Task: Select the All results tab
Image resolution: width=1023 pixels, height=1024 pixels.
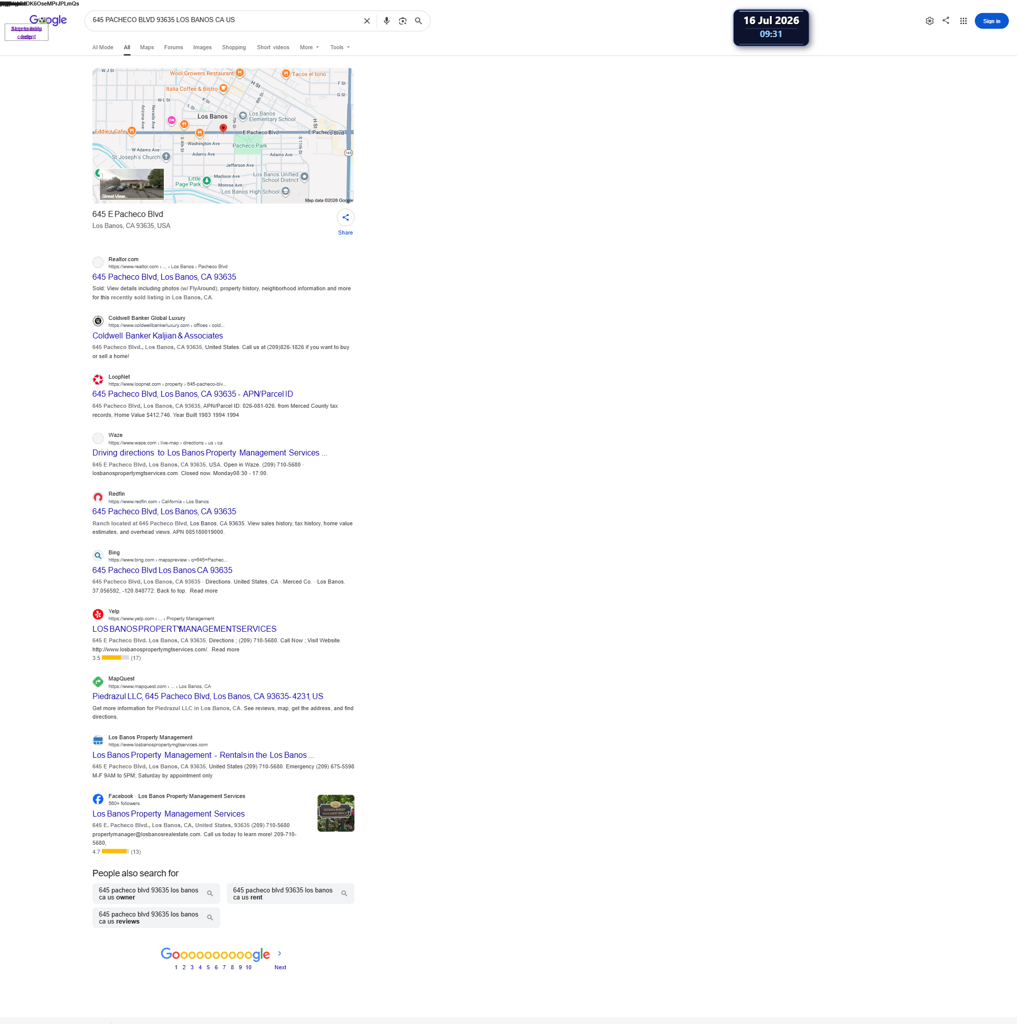Action: (x=128, y=48)
